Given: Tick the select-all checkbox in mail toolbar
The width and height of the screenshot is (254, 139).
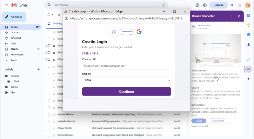Looking at the screenshot, I should pyautogui.click(x=49, y=15).
